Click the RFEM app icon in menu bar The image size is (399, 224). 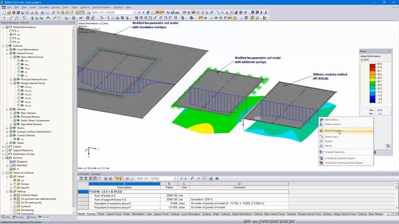coord(4,7)
